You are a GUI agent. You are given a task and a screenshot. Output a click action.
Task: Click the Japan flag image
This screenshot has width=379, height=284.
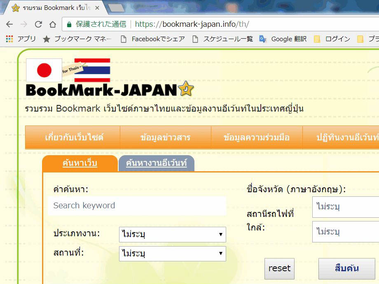point(44,70)
